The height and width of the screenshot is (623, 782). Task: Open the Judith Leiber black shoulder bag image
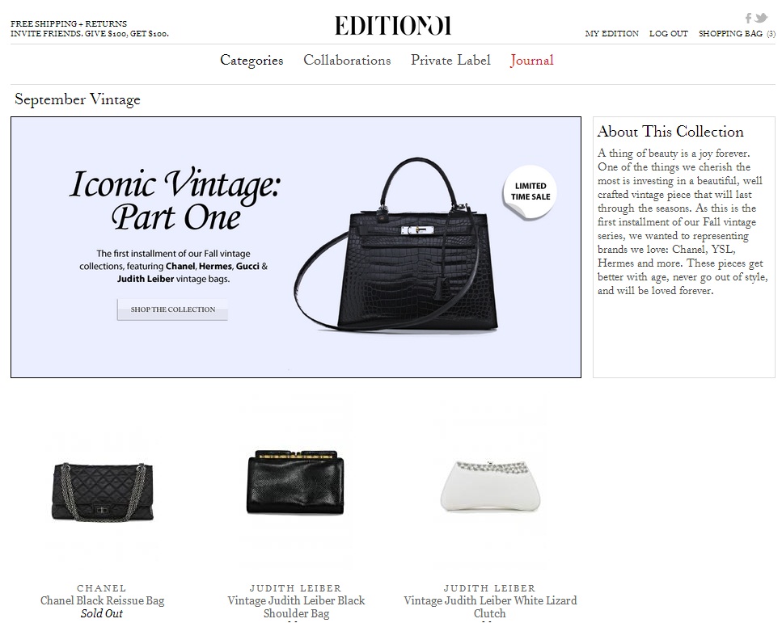[296, 482]
